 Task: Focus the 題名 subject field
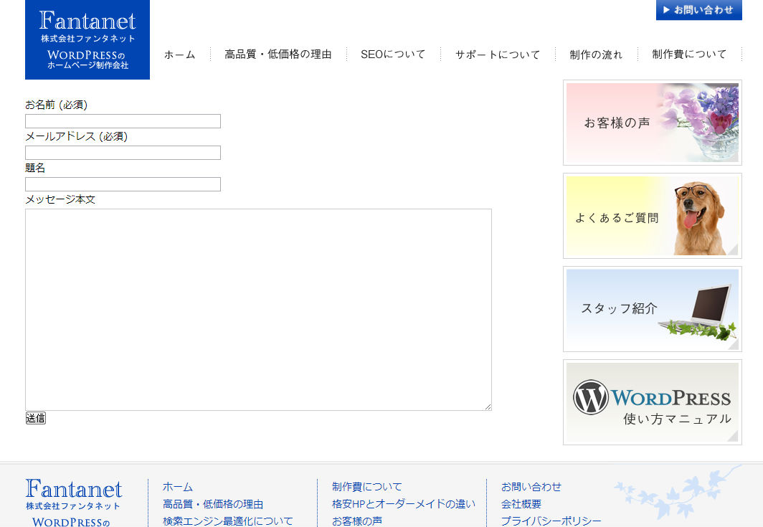(123, 184)
